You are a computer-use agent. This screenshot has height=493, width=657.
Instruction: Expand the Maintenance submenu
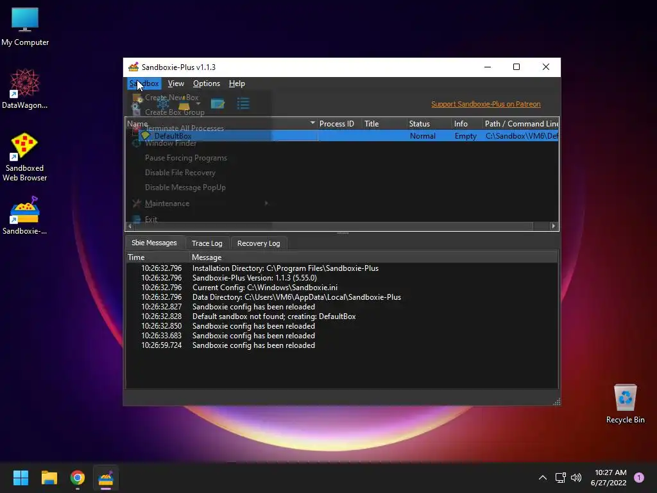pos(200,203)
